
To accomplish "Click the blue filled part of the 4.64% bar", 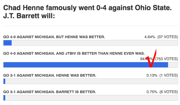I will 8,43.
